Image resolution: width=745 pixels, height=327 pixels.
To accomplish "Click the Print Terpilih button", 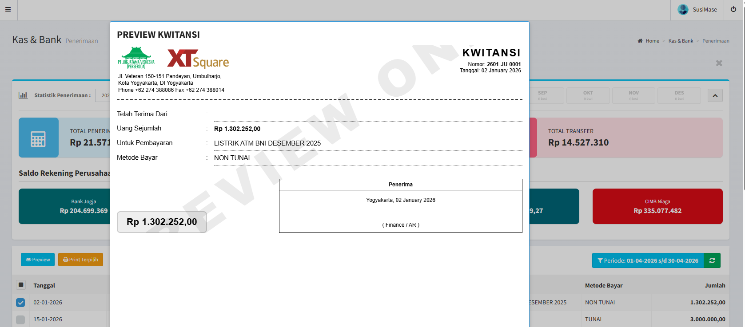I will (80, 260).
